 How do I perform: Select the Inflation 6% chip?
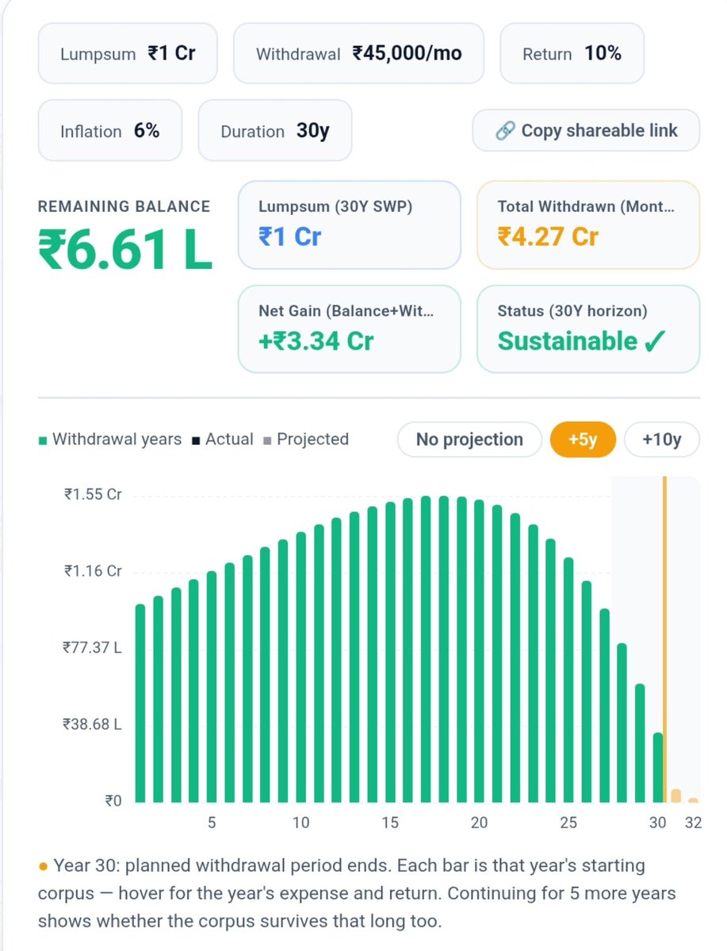click(x=109, y=130)
